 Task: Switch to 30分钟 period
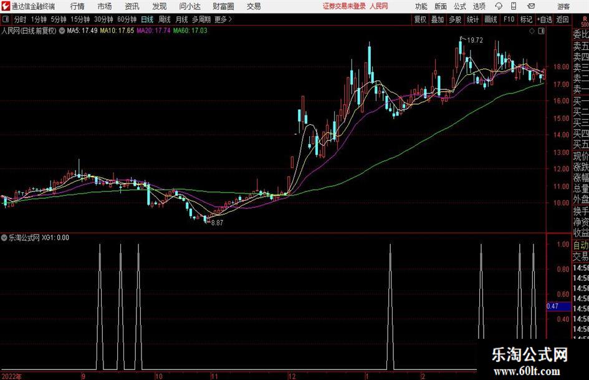pos(103,19)
